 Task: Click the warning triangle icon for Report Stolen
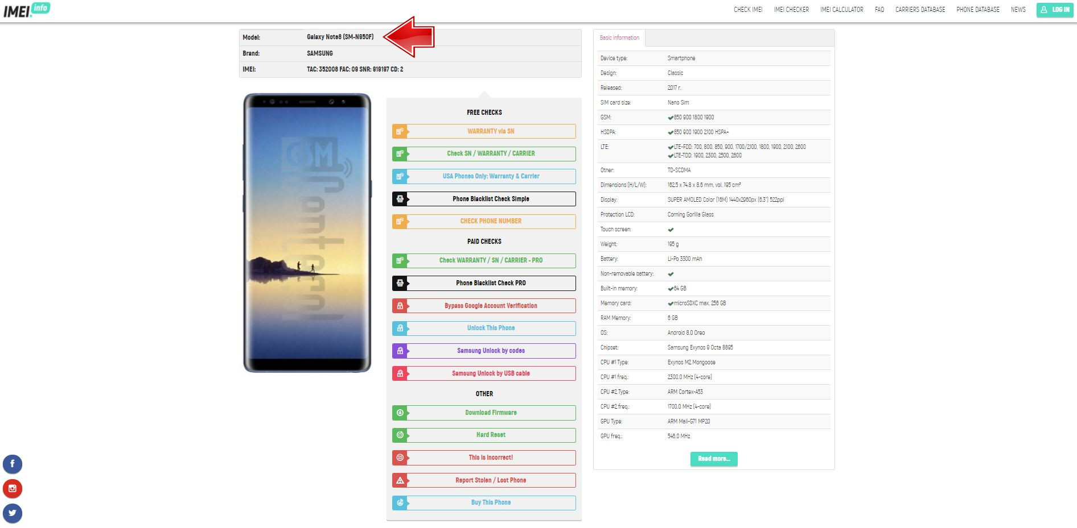click(x=400, y=480)
